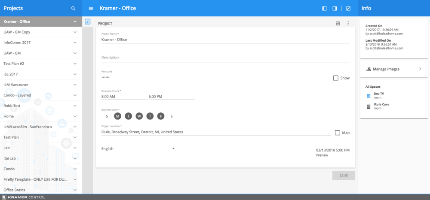Toggle the hamburger menu icon
Image resolution: width=430 pixels, height=200 pixels.
pyautogui.click(x=91, y=9)
